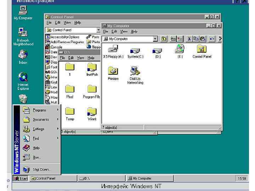Viewport: 255px width, 191px height.
Task: Open Add/Remove Programs item
Action: [65, 42]
